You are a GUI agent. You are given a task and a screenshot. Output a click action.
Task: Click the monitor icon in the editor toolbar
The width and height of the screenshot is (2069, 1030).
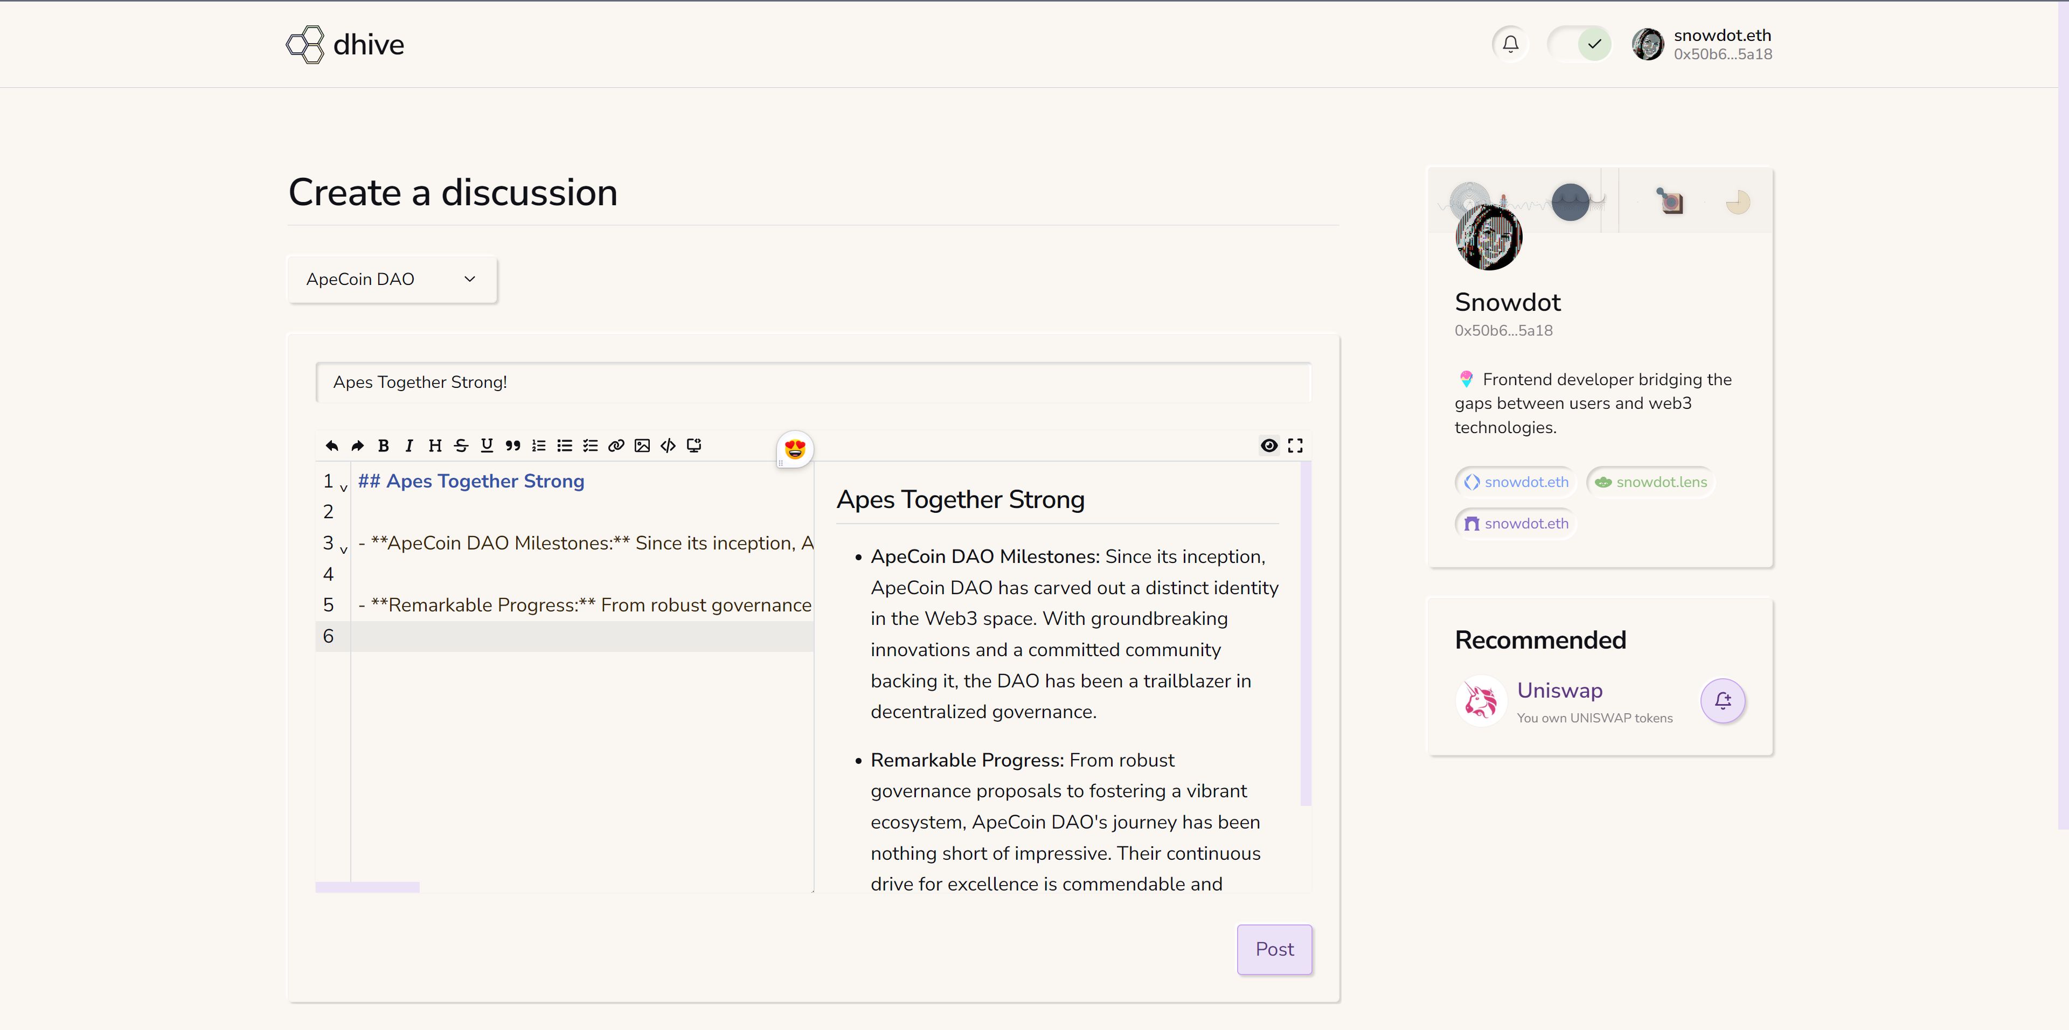coord(694,446)
